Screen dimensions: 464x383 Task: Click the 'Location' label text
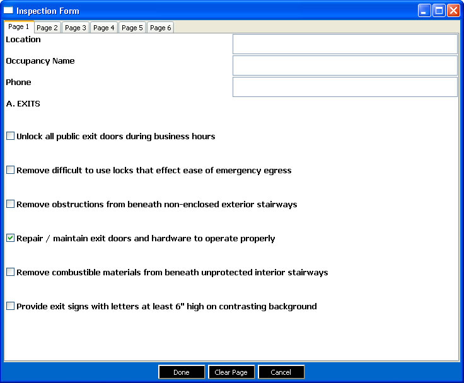(x=23, y=39)
